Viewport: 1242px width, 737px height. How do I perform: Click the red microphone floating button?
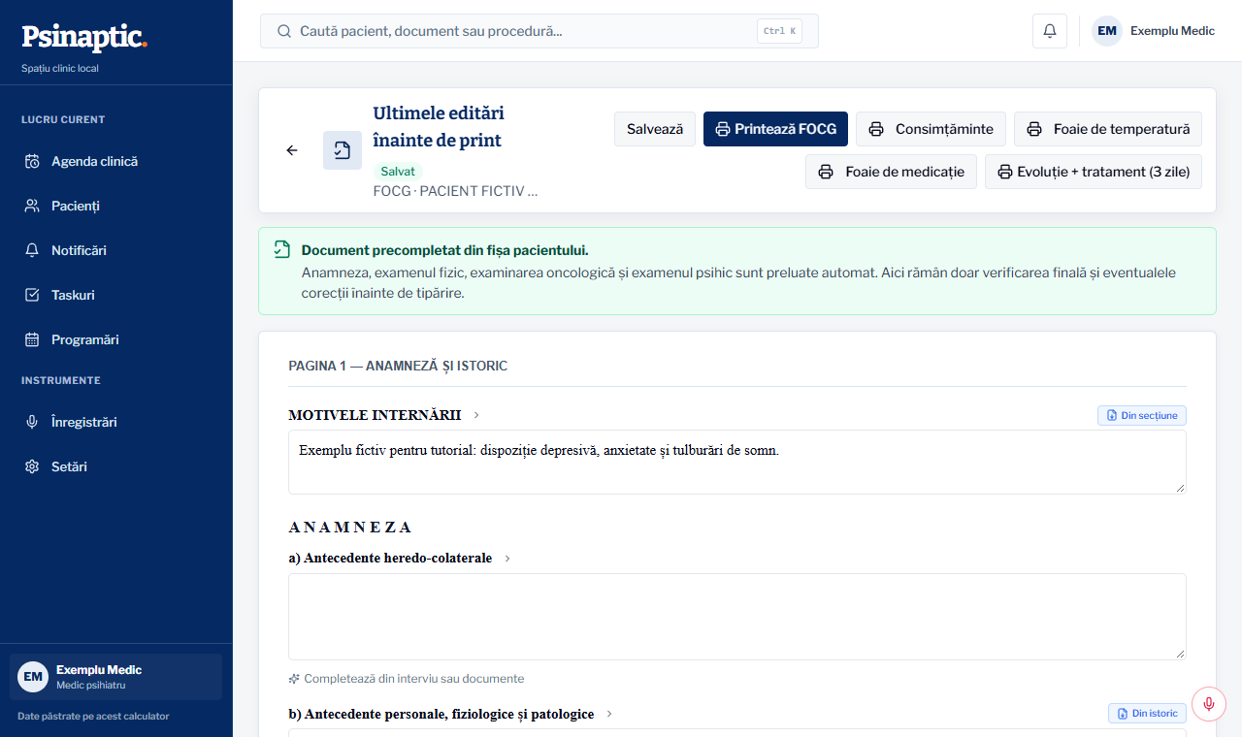(1209, 704)
